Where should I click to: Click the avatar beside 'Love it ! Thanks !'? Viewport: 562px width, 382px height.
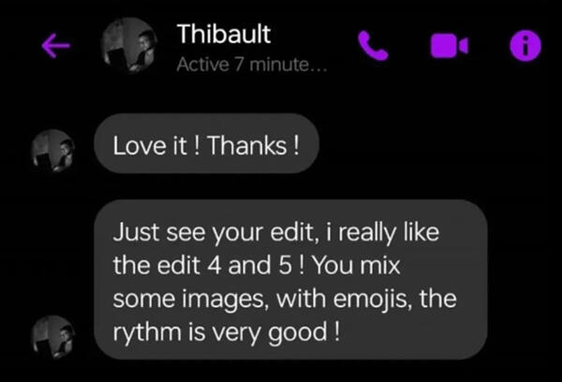[53, 151]
